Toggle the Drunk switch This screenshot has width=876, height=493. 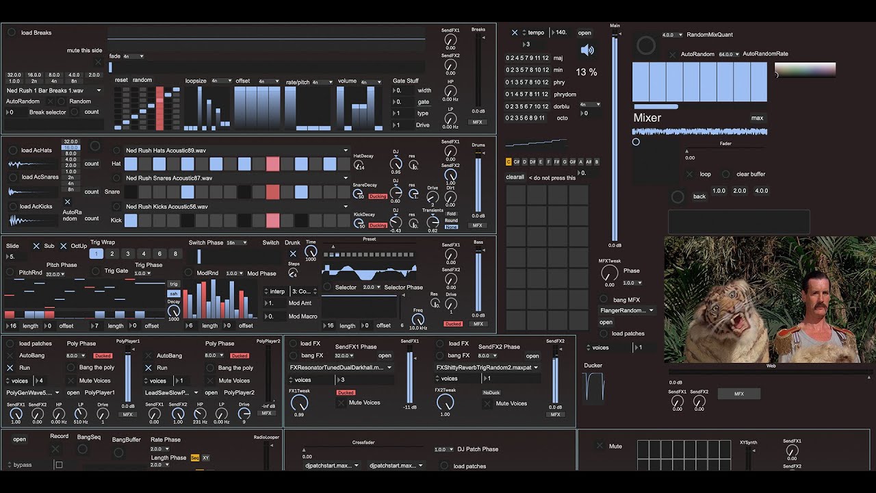coord(293,254)
